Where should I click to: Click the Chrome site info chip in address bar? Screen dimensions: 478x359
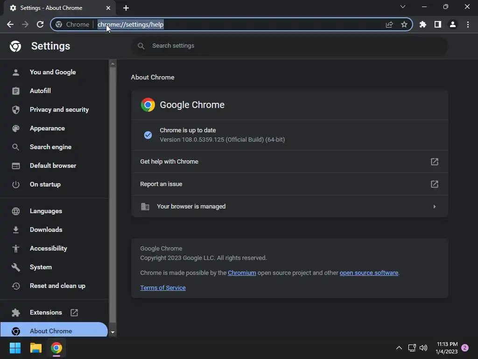point(73,24)
